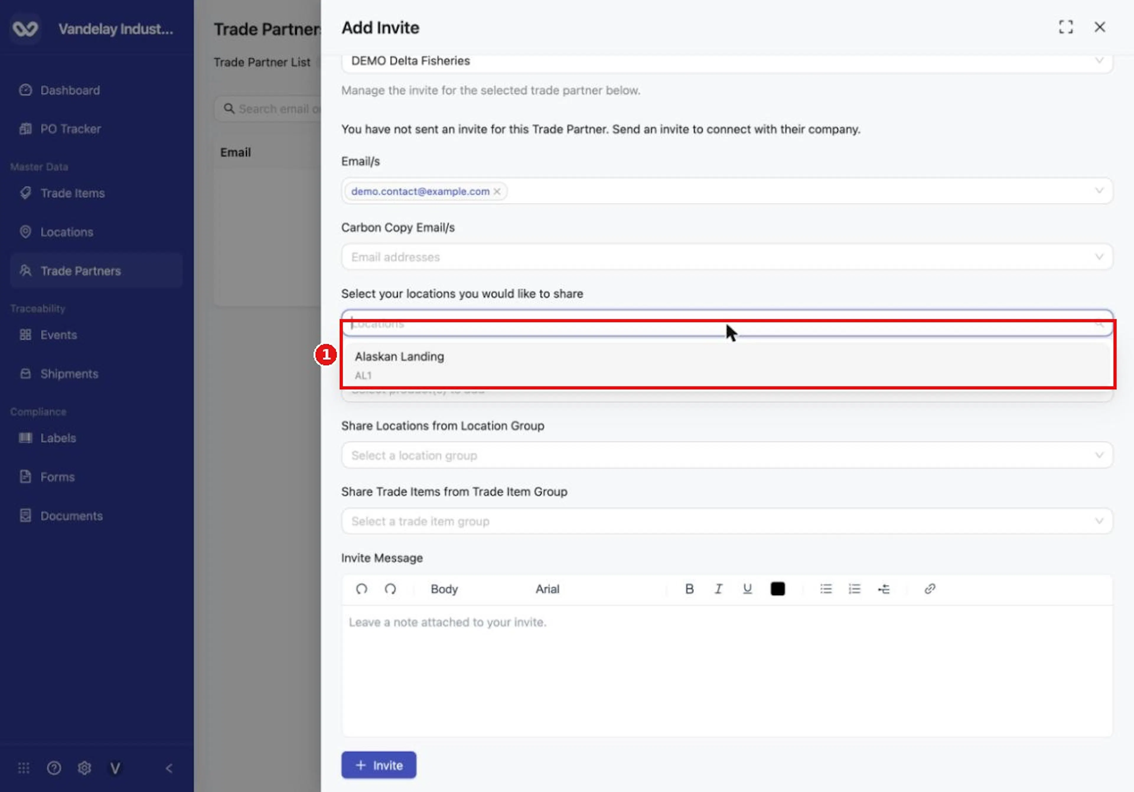Image resolution: width=1134 pixels, height=792 pixels.
Task: Toggle bold formatting
Action: (690, 589)
